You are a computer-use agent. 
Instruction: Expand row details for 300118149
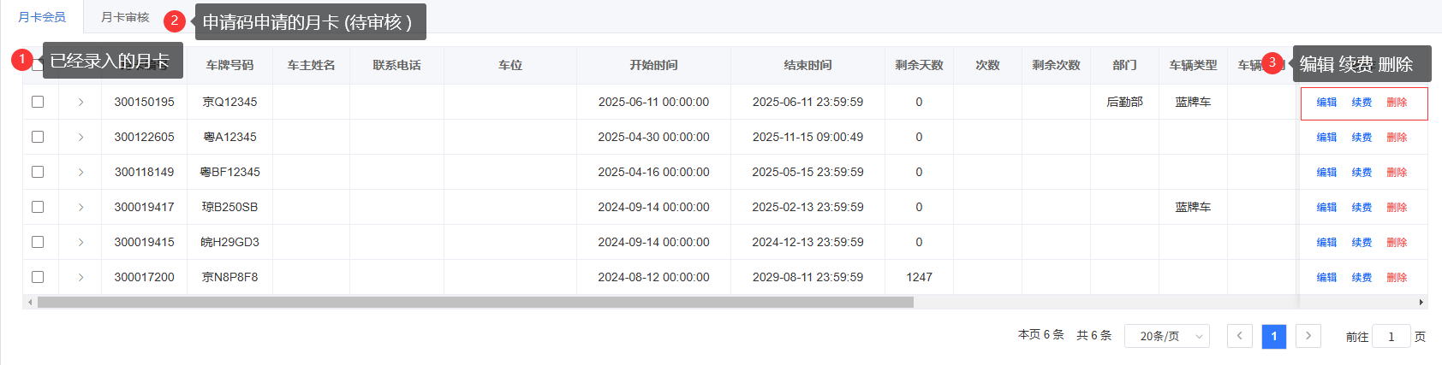click(80, 172)
